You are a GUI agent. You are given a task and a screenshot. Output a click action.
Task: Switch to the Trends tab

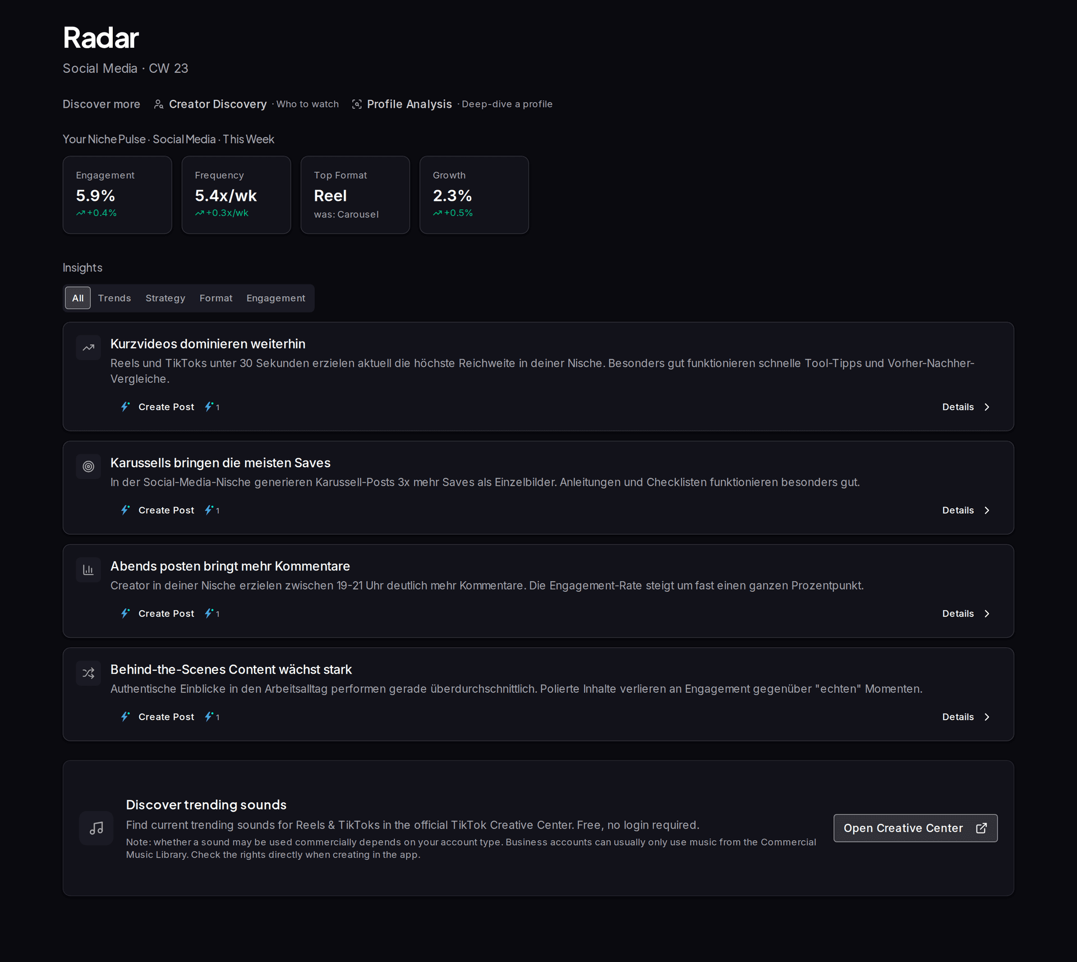114,298
